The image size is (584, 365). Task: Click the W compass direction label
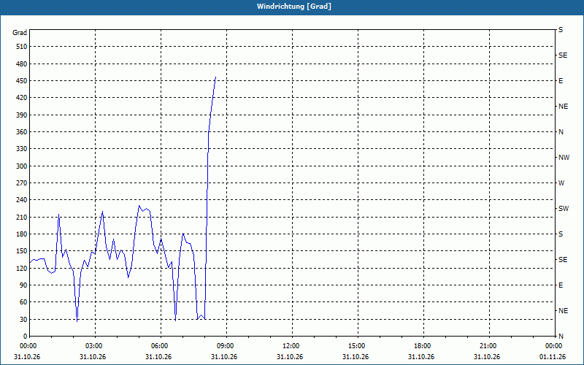(561, 183)
